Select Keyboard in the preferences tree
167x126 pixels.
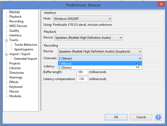(x=16, y=87)
